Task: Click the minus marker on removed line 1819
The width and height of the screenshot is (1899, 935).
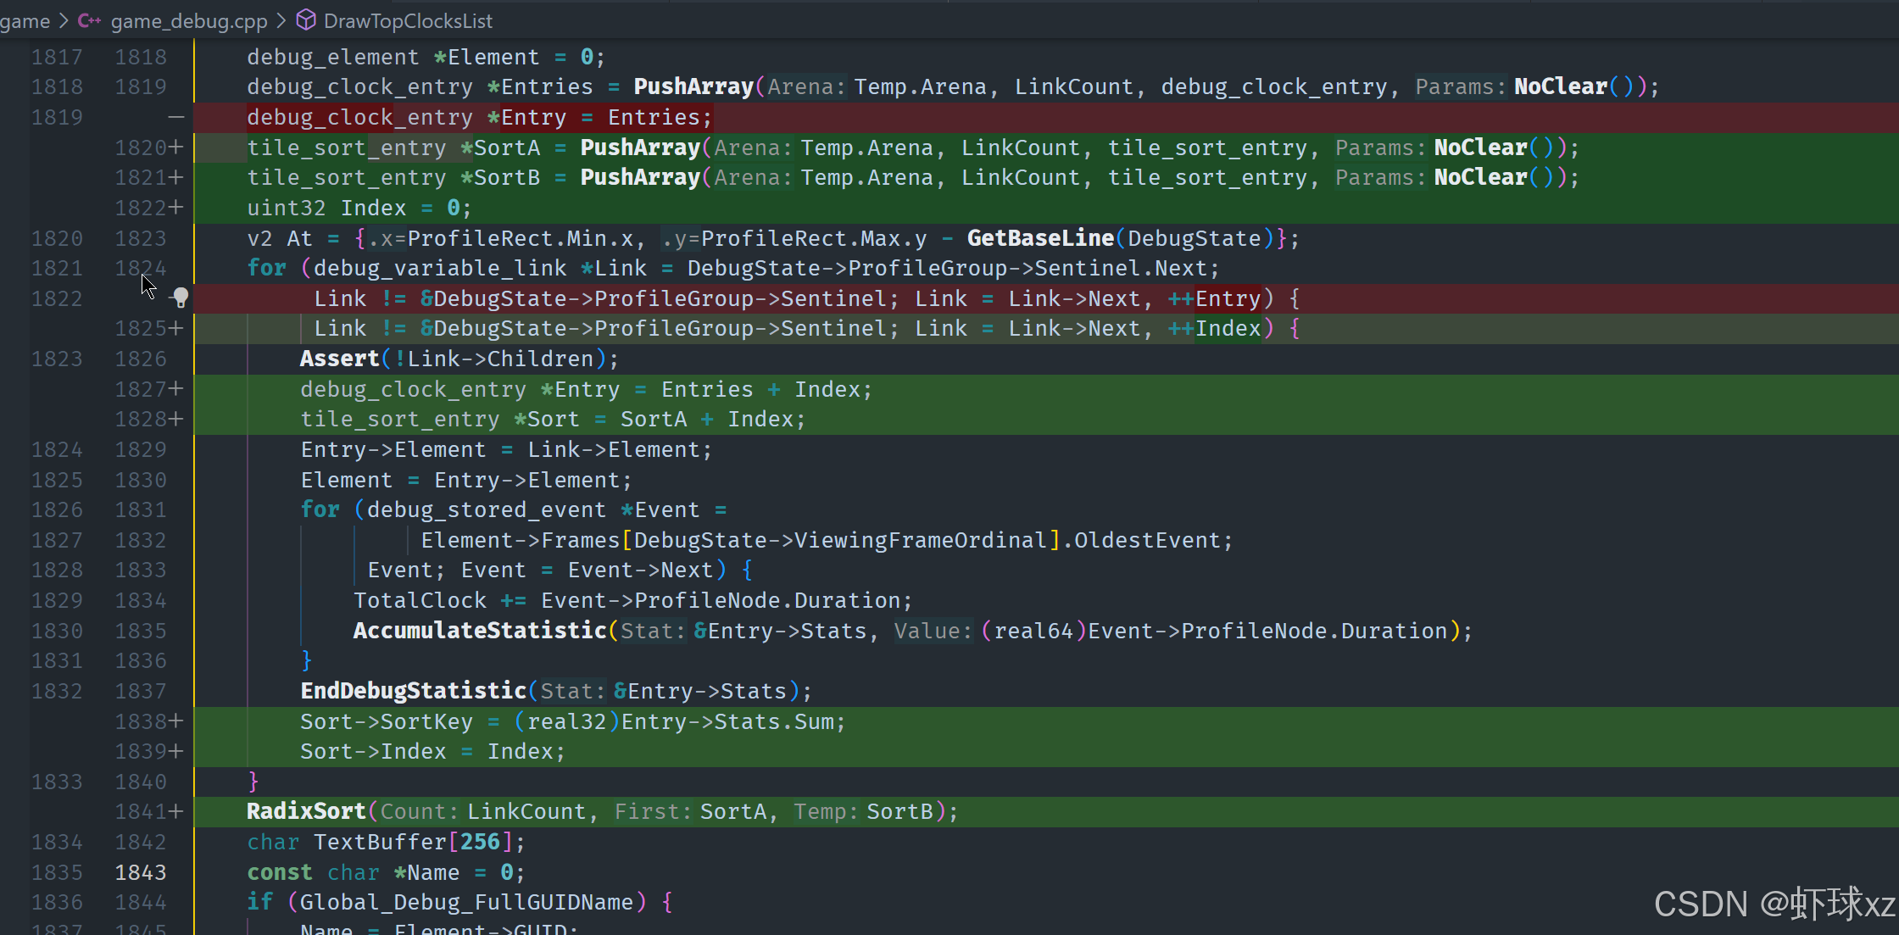Action: pyautogui.click(x=175, y=117)
